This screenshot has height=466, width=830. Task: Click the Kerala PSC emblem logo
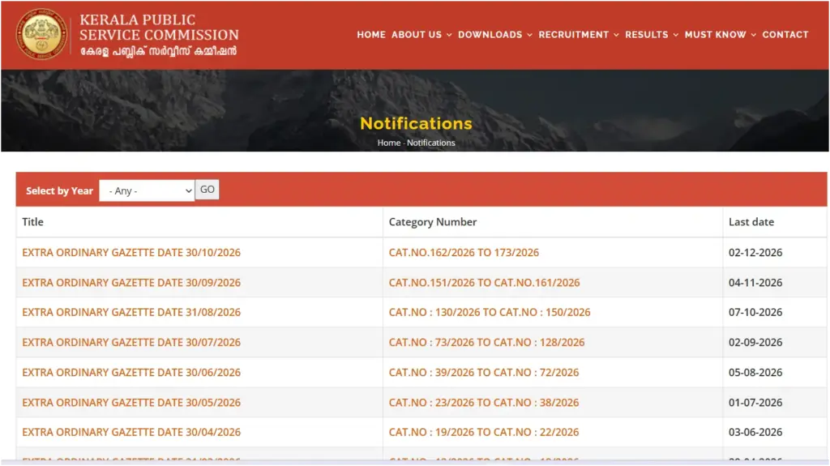(41, 34)
